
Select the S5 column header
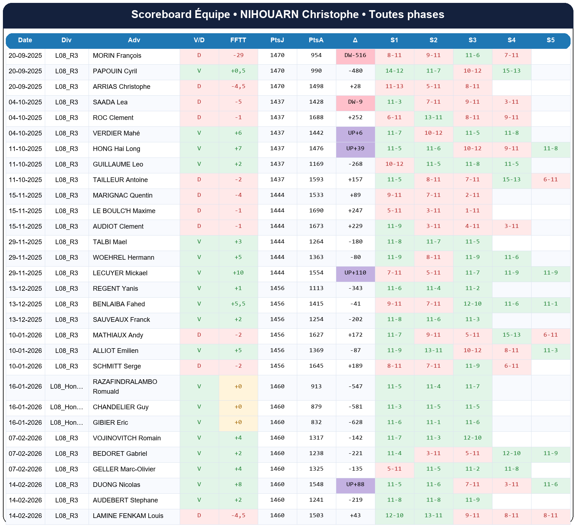point(550,40)
